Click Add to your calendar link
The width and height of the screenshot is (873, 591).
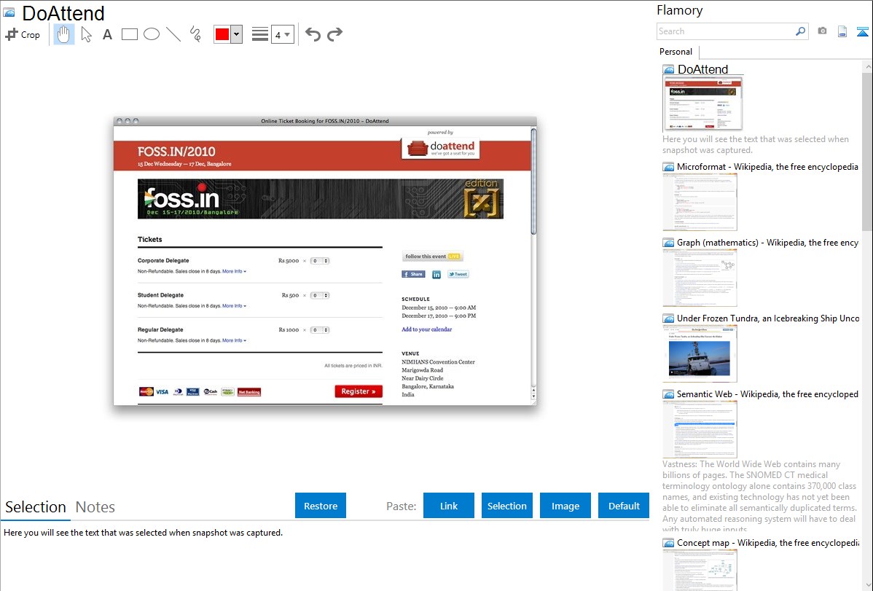coord(426,329)
